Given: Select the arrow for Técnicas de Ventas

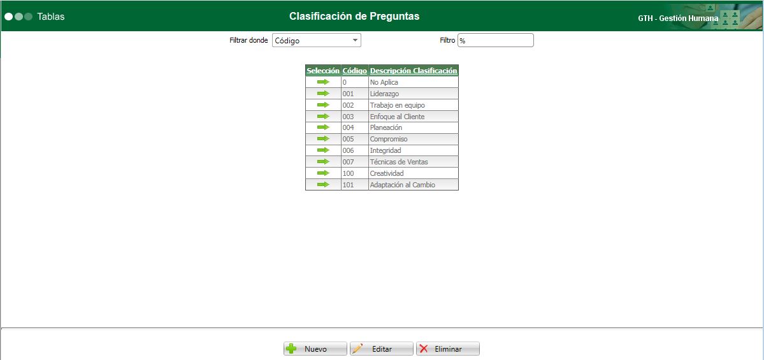Looking at the screenshot, I should click(323, 162).
